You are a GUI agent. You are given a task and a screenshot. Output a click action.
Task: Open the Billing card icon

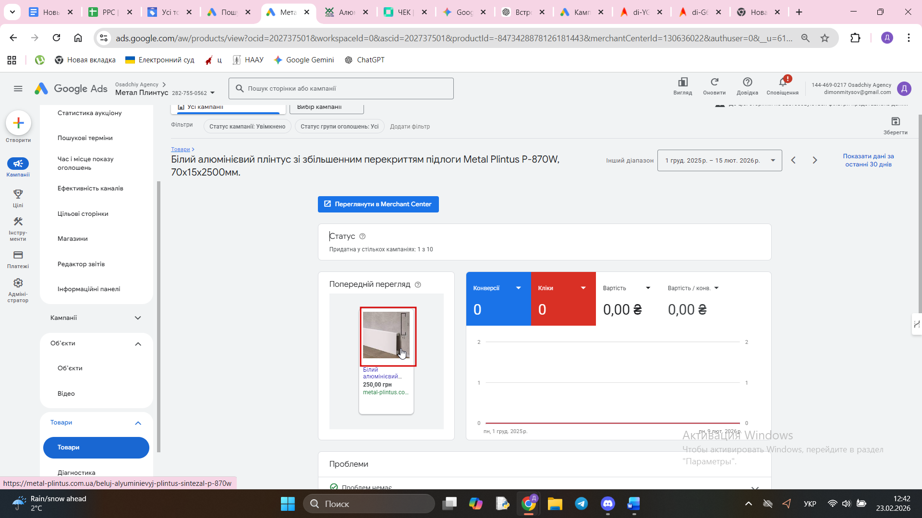tap(18, 255)
